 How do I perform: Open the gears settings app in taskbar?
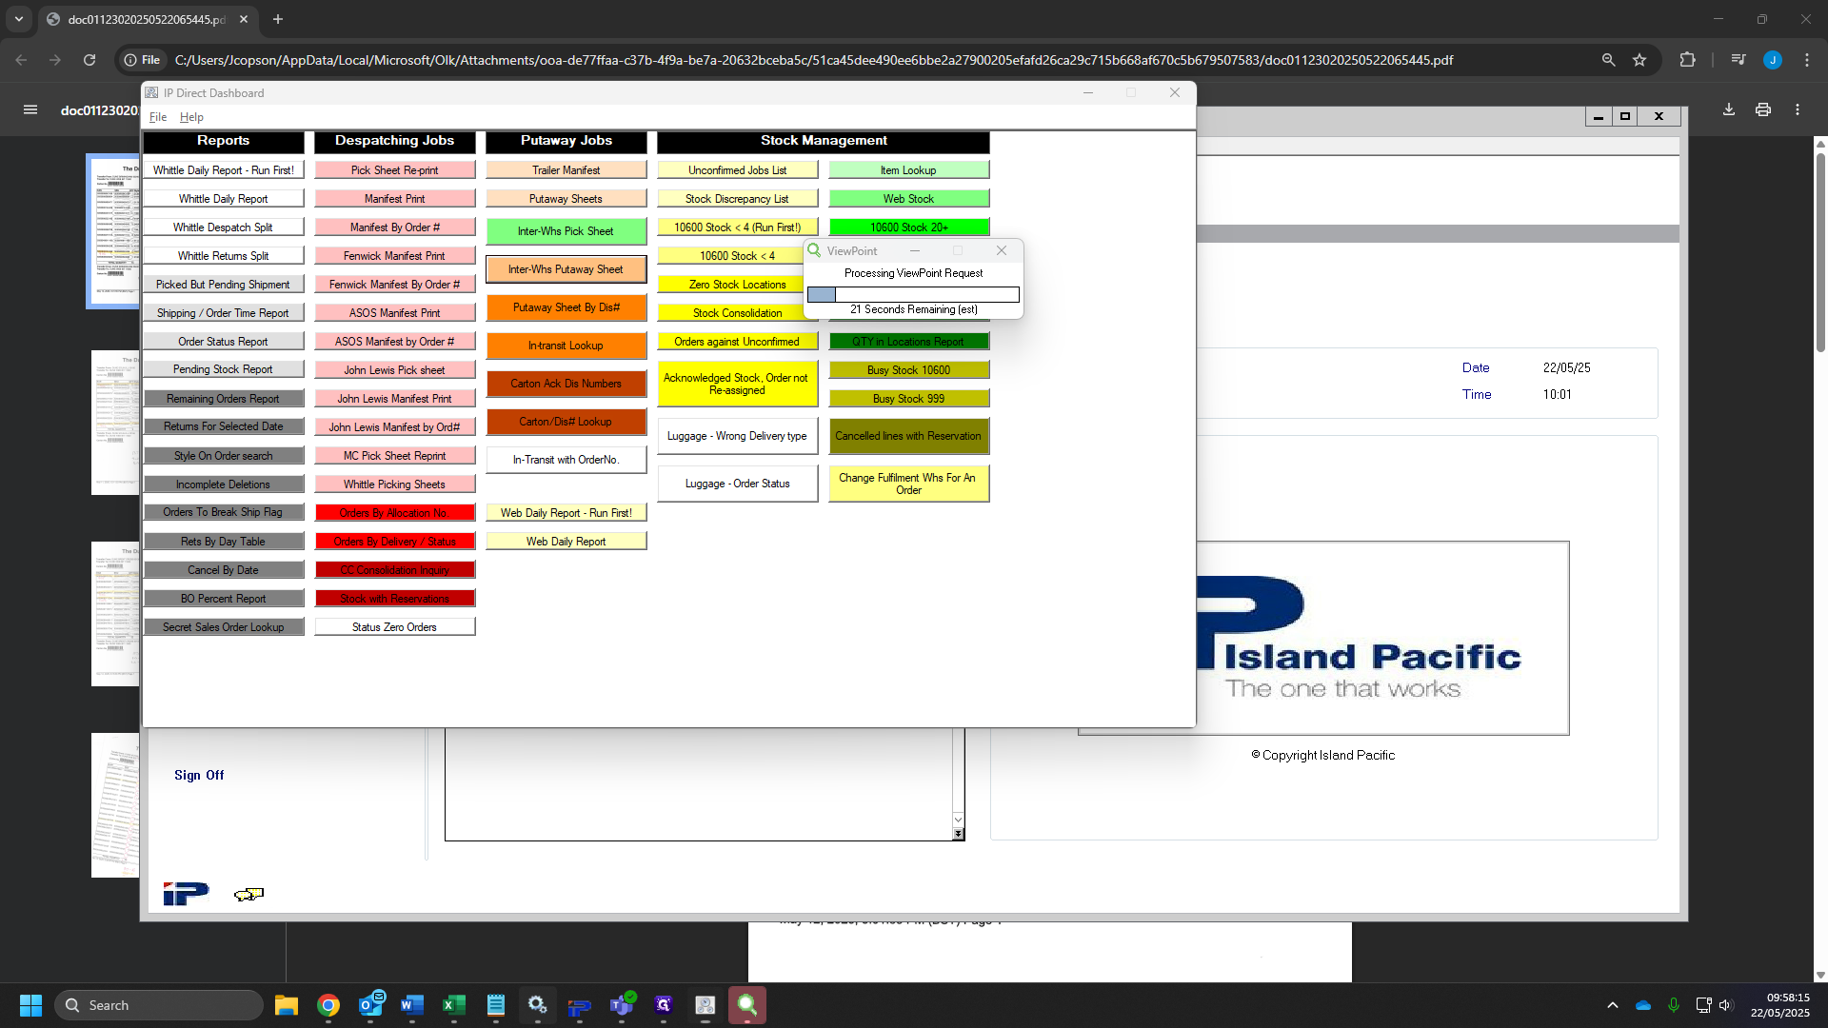coord(538,1005)
